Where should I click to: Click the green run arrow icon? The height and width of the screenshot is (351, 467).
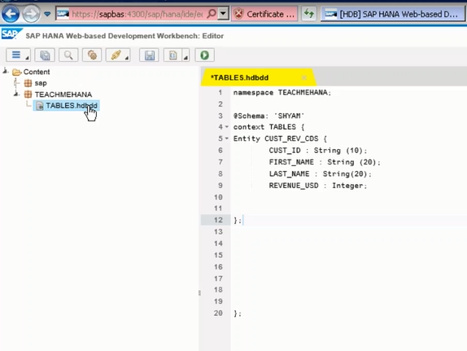[204, 55]
